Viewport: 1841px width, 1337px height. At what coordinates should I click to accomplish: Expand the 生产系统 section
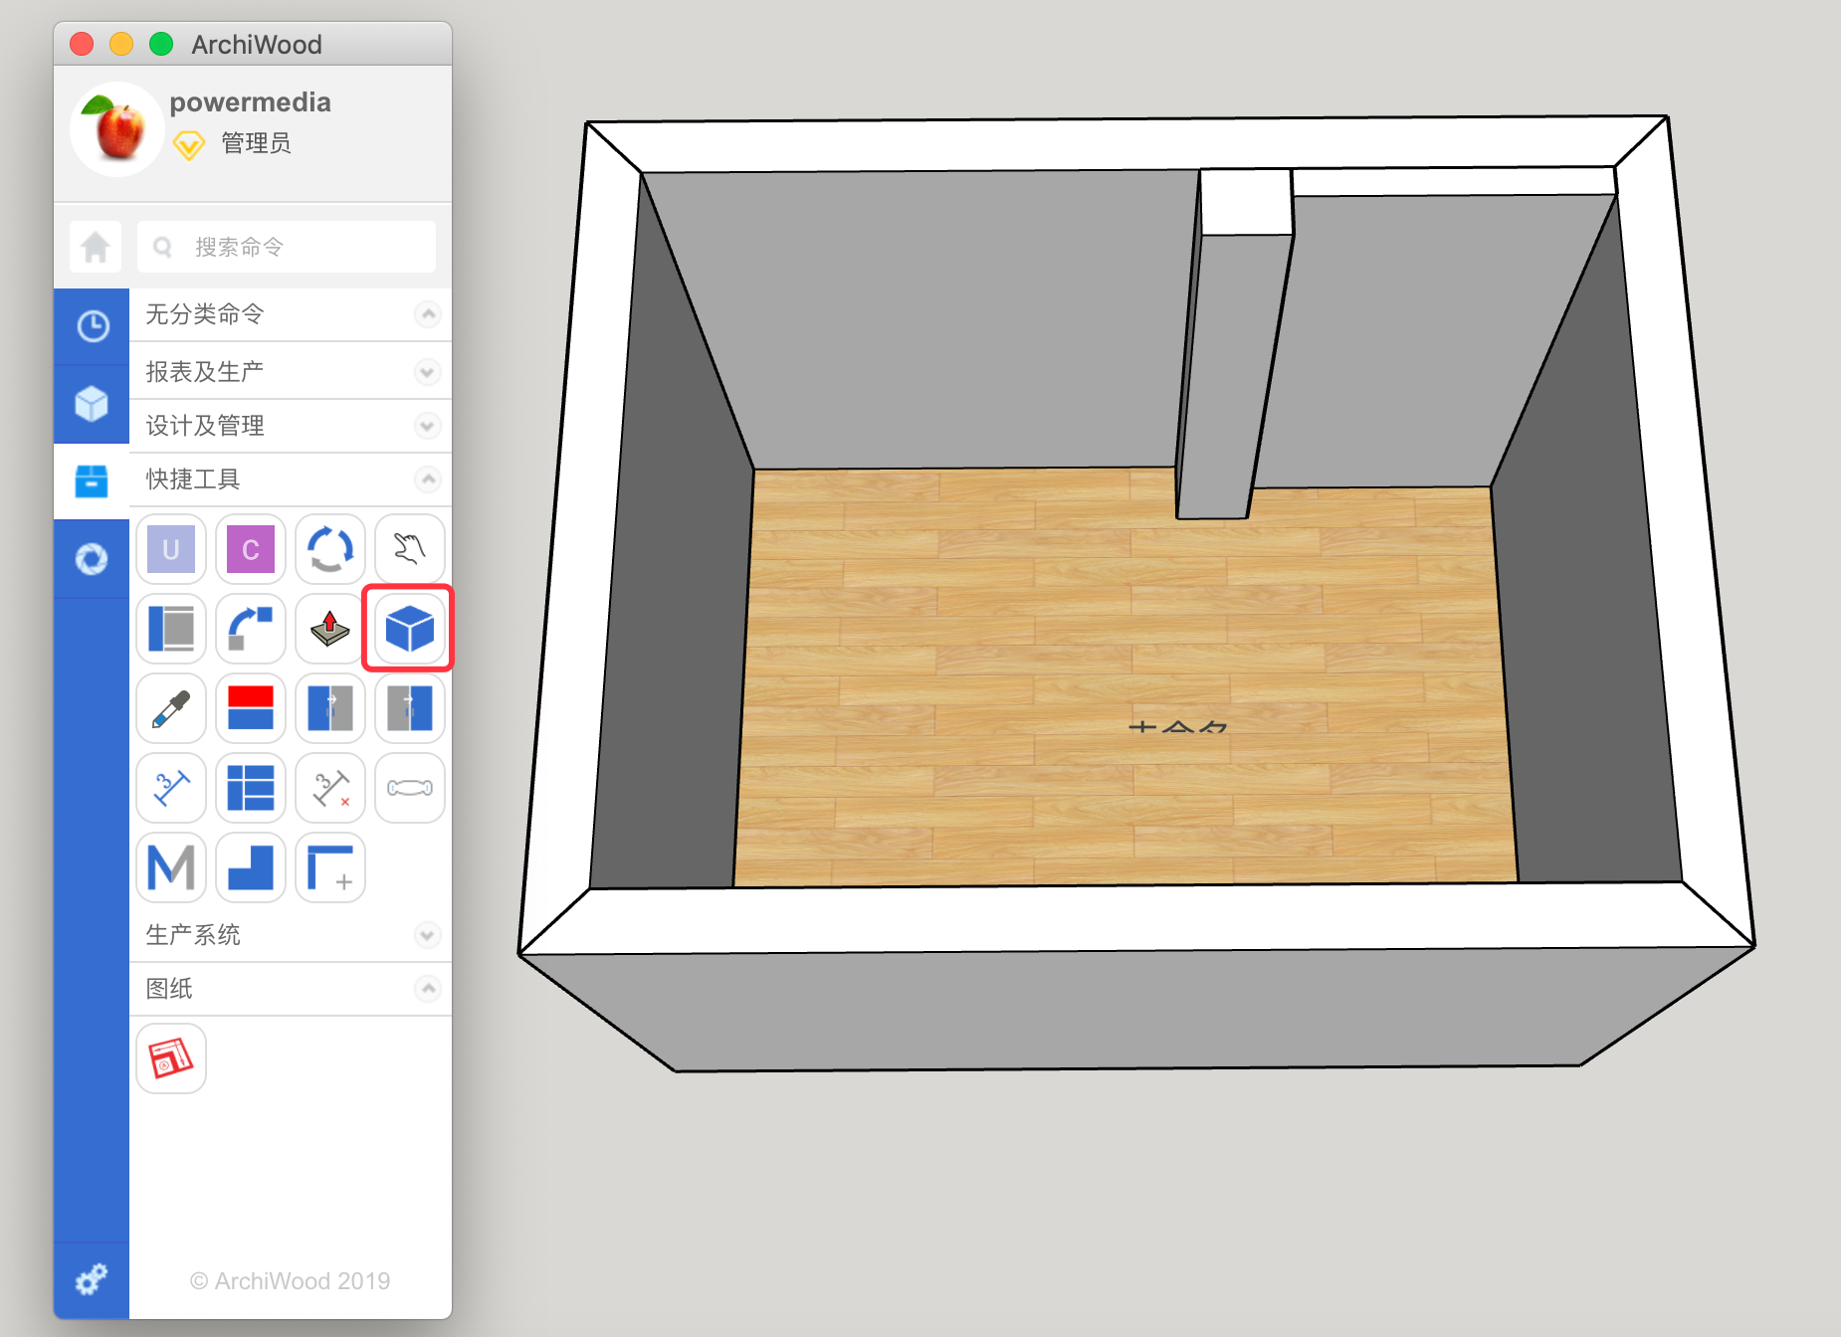(x=427, y=935)
